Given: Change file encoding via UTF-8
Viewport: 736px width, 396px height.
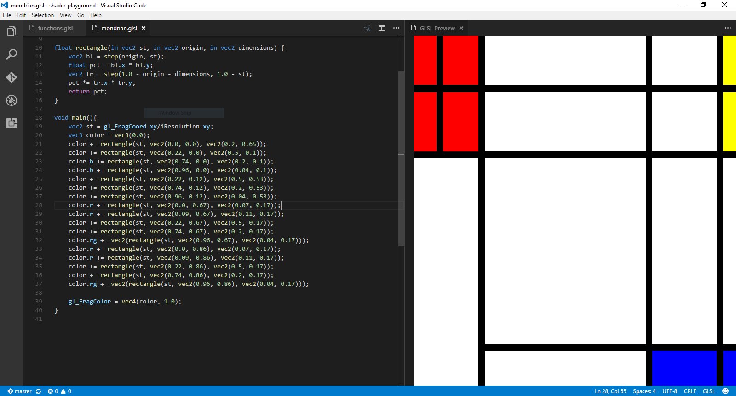Looking at the screenshot, I should pyautogui.click(x=670, y=391).
